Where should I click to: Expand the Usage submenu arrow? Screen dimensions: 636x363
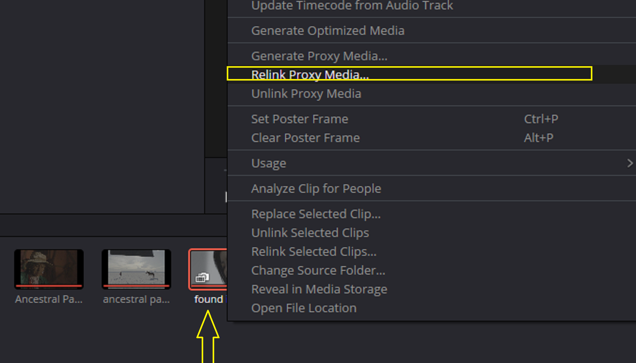pos(630,163)
